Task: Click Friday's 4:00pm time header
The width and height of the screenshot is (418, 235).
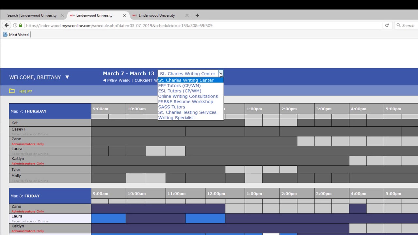Action: point(359,194)
